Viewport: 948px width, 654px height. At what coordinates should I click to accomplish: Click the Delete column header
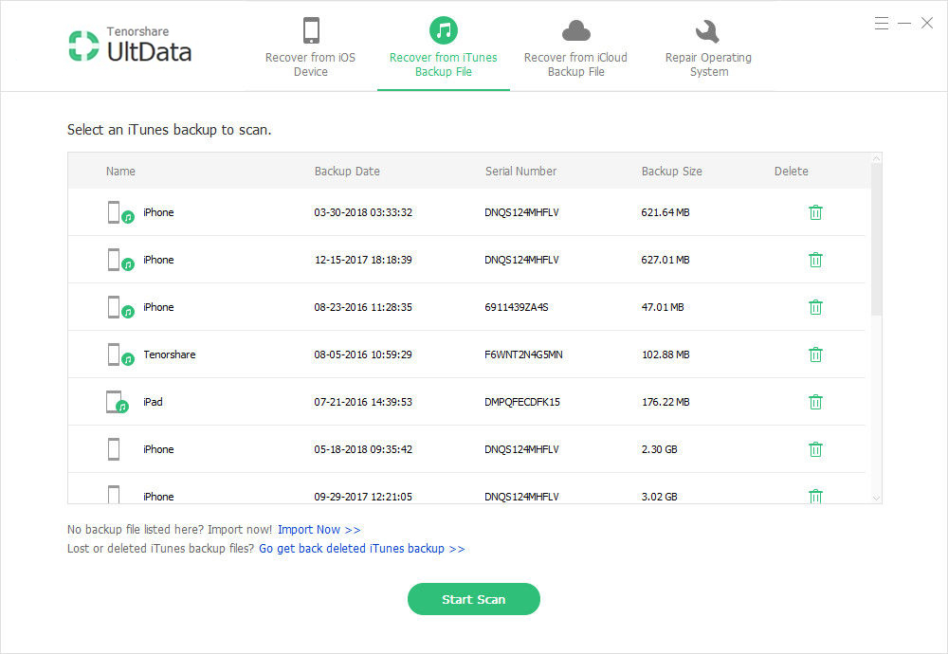[x=791, y=171]
